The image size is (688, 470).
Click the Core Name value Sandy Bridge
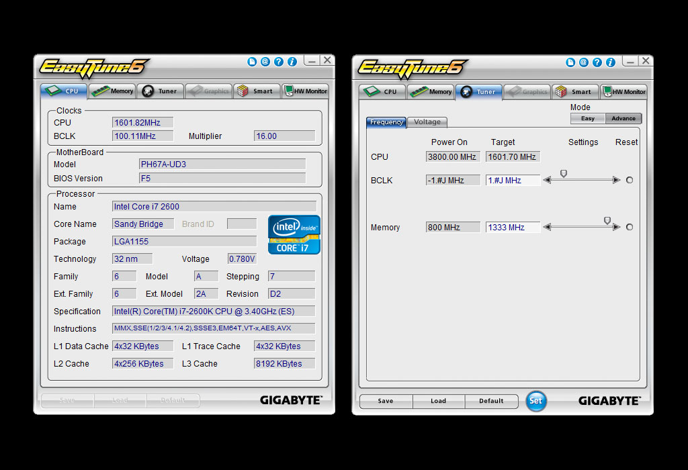pyautogui.click(x=143, y=224)
